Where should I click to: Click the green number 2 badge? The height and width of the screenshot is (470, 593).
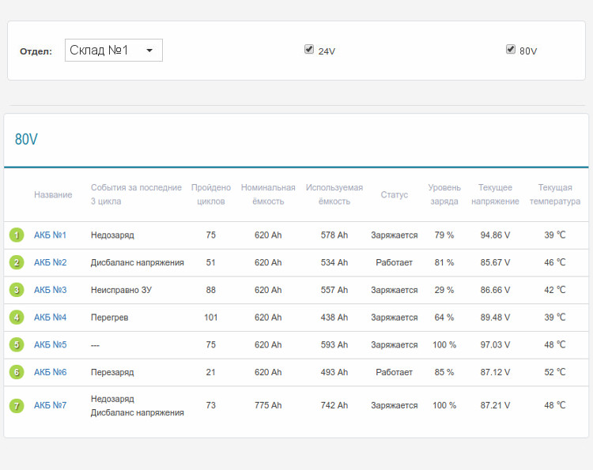[x=17, y=262]
